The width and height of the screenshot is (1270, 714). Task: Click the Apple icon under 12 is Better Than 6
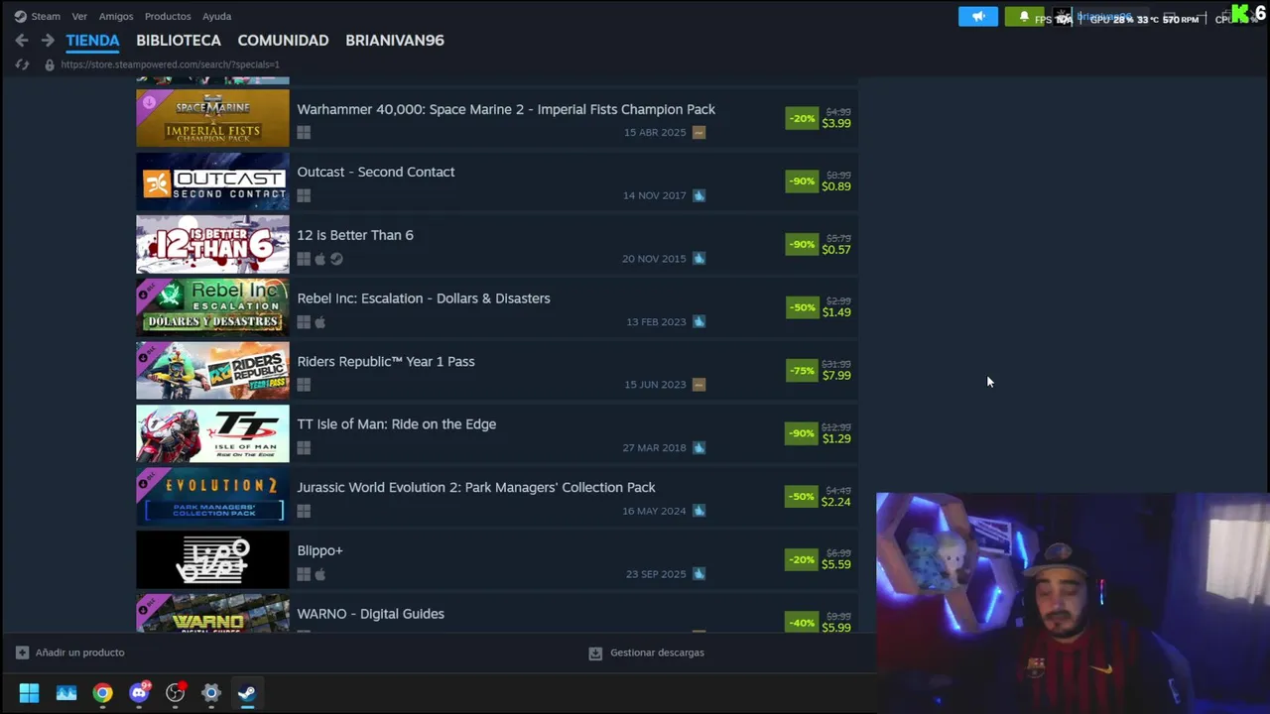pyautogui.click(x=319, y=259)
